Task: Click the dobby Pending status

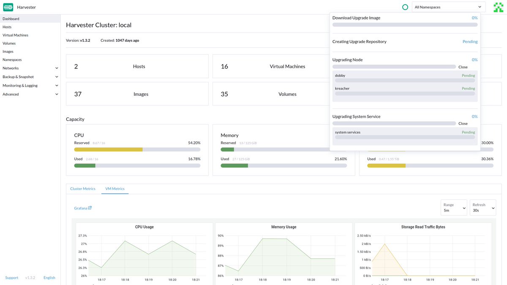Action: coord(468,76)
